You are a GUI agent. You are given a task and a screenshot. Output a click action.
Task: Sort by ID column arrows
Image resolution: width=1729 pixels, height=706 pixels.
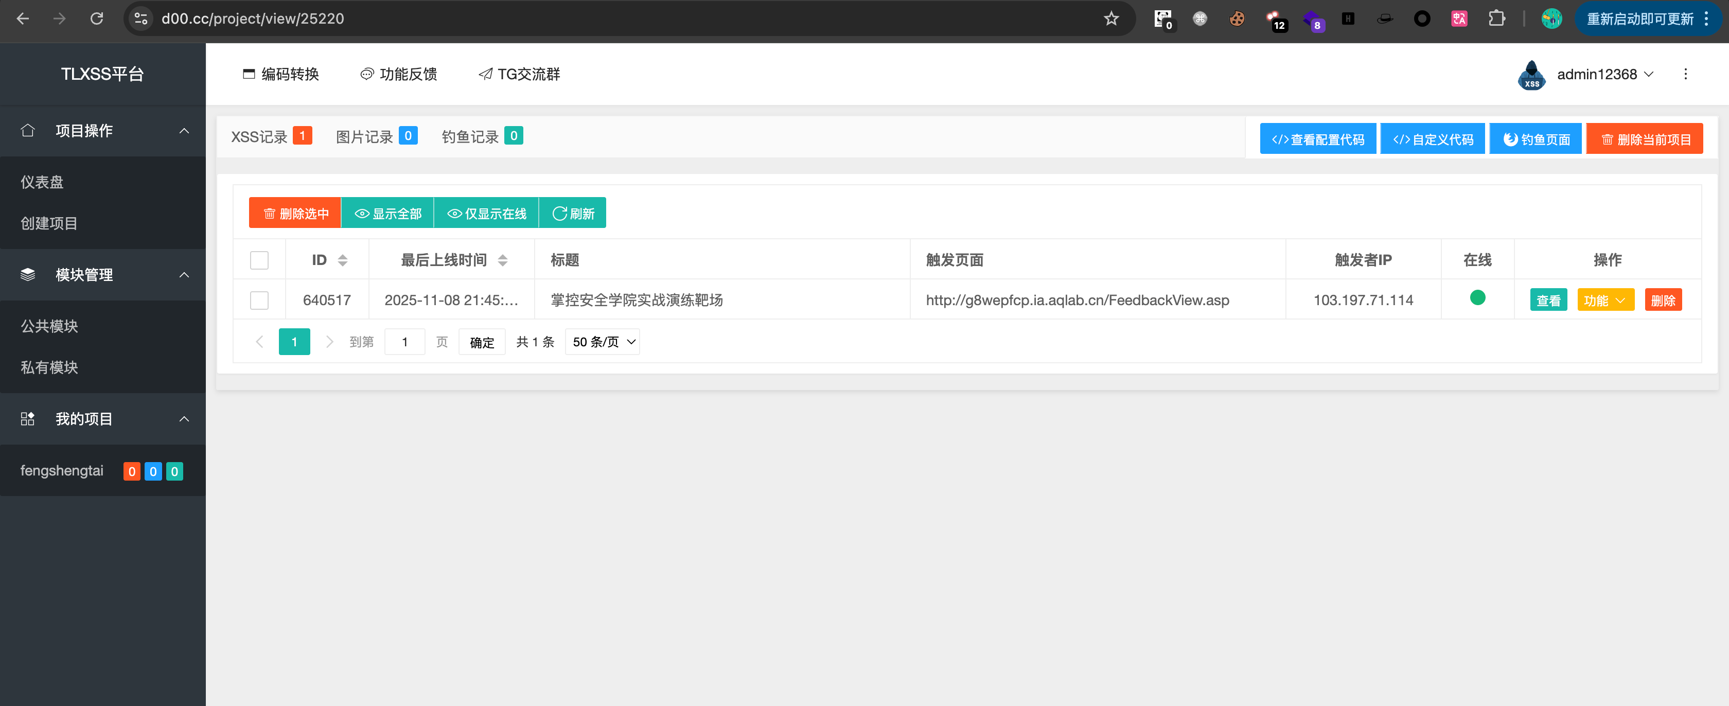point(342,260)
